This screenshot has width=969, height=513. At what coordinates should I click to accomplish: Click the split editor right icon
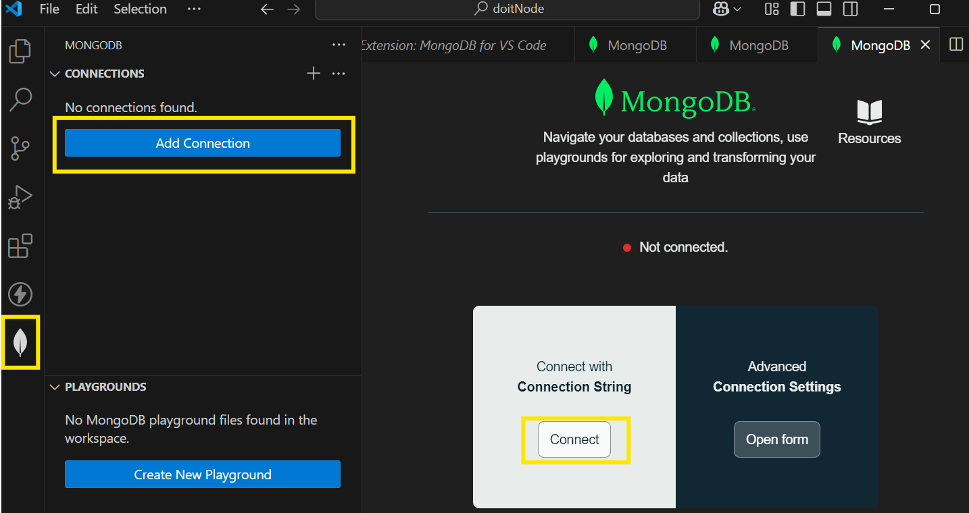(955, 45)
